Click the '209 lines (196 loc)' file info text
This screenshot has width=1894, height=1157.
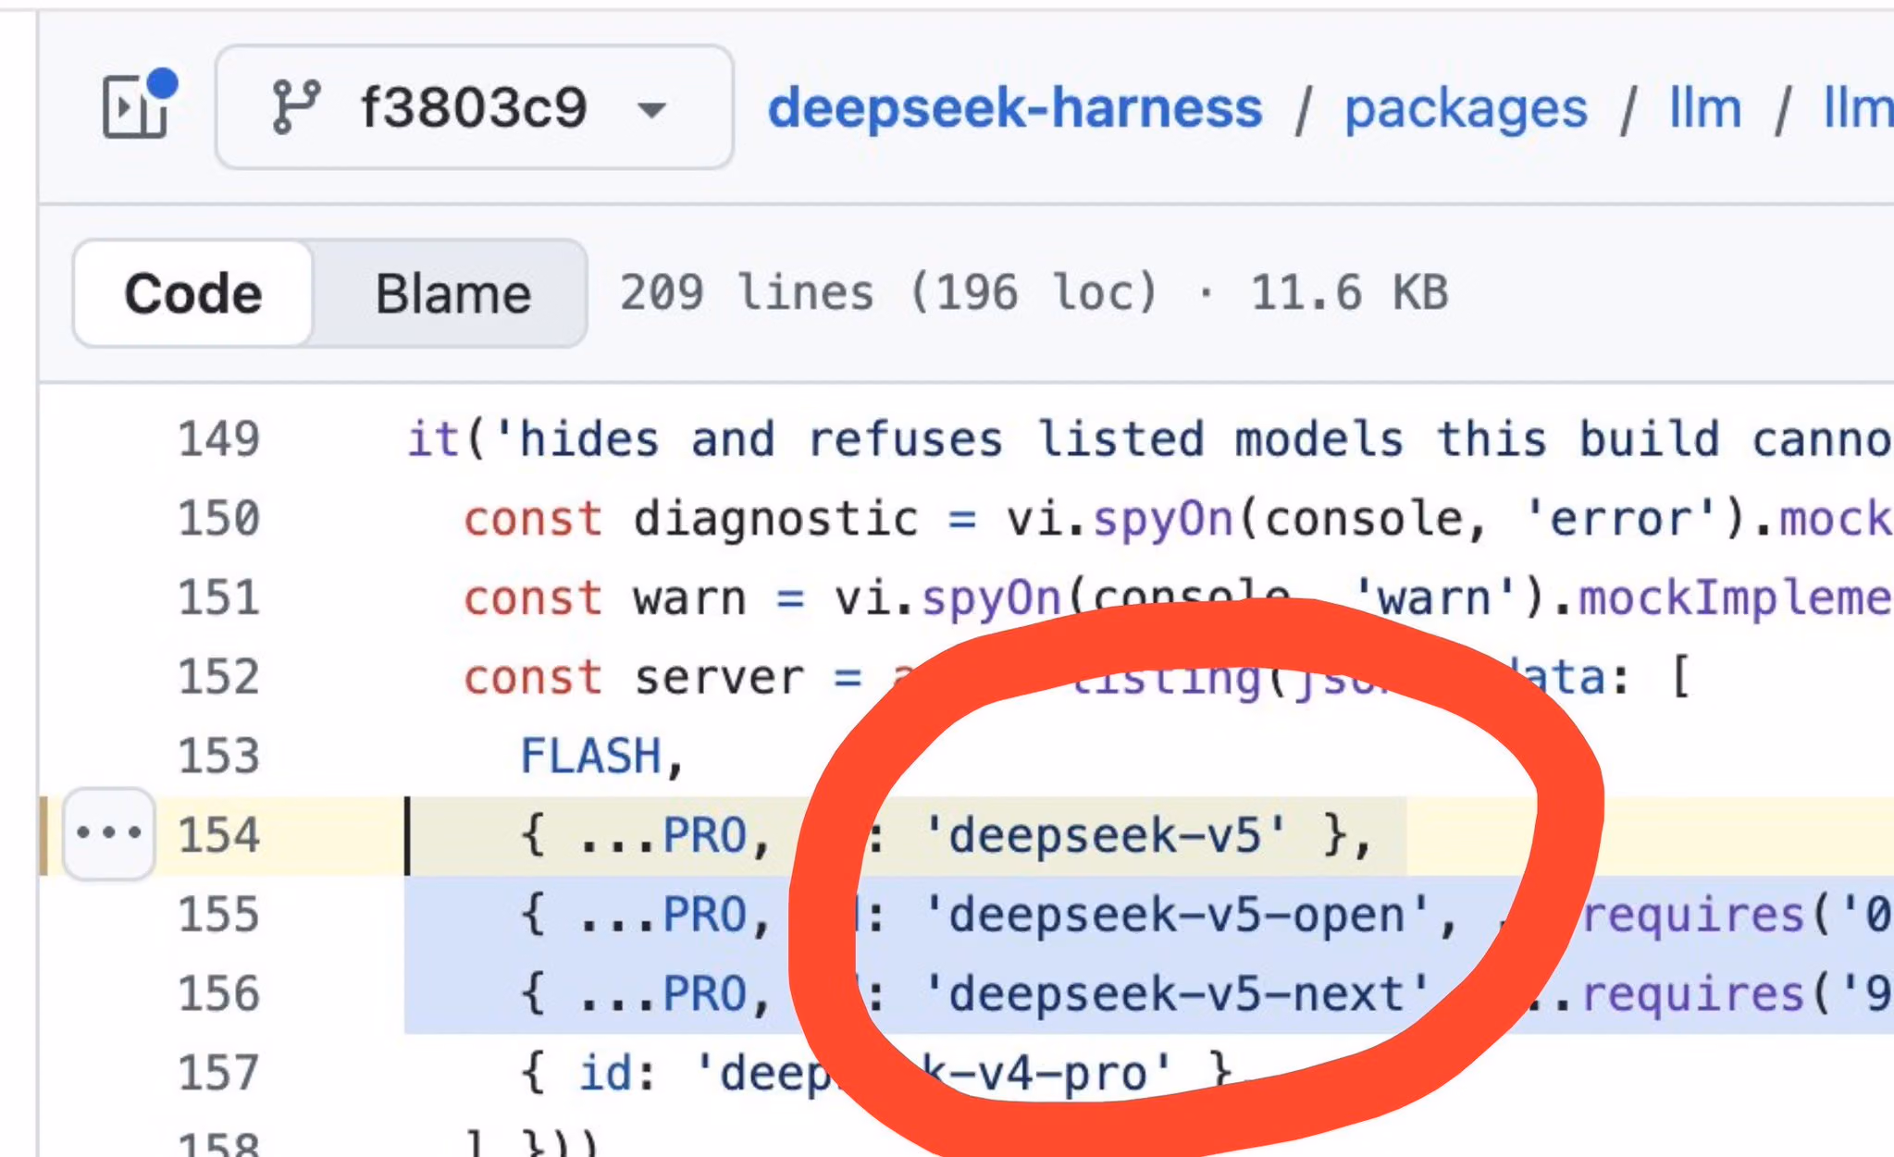[x=888, y=293]
